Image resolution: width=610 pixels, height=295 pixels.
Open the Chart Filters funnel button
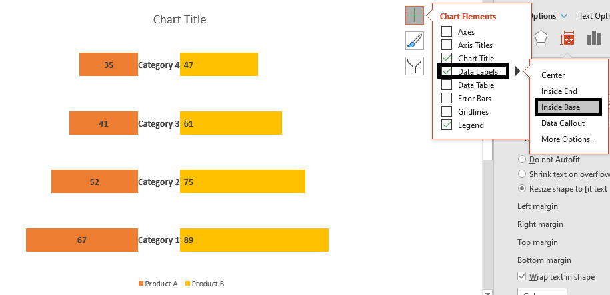click(x=414, y=65)
